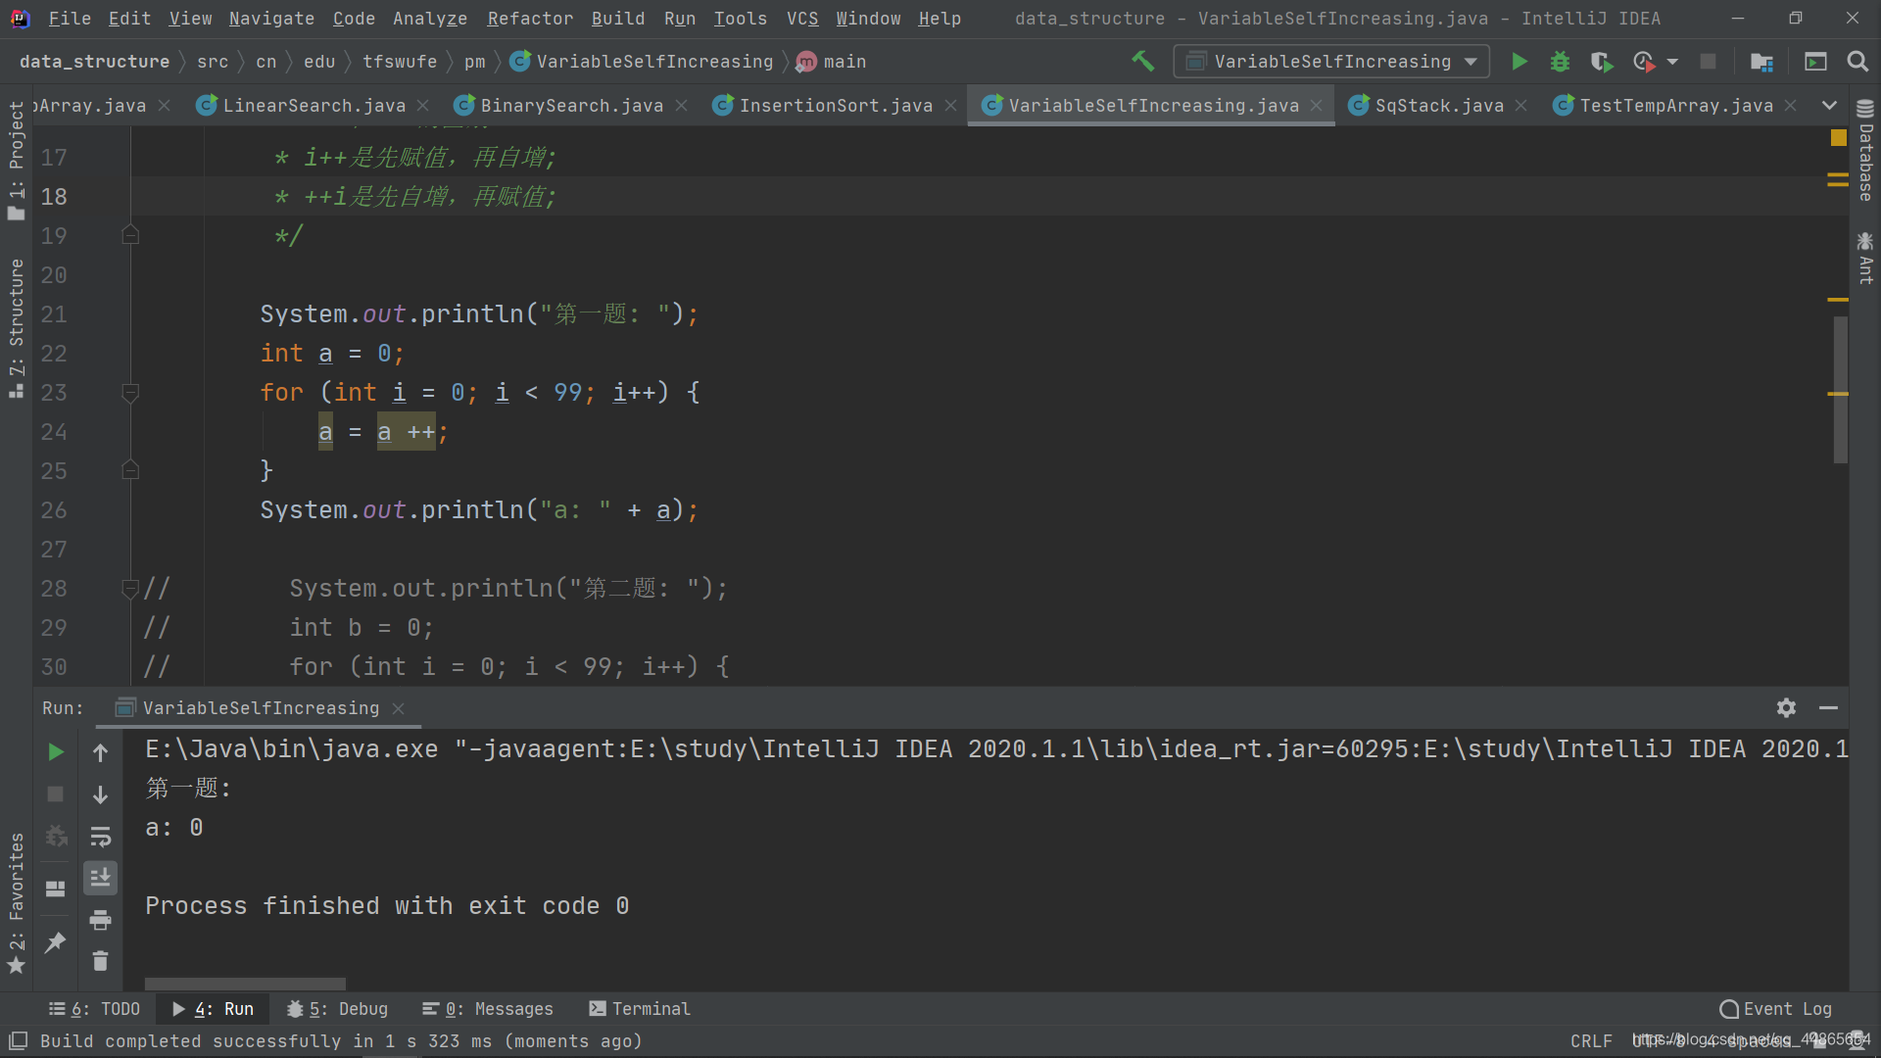Screen dimensions: 1881x1058
Task: Run with coverage icon in toolbar
Action: pyautogui.click(x=1601, y=62)
